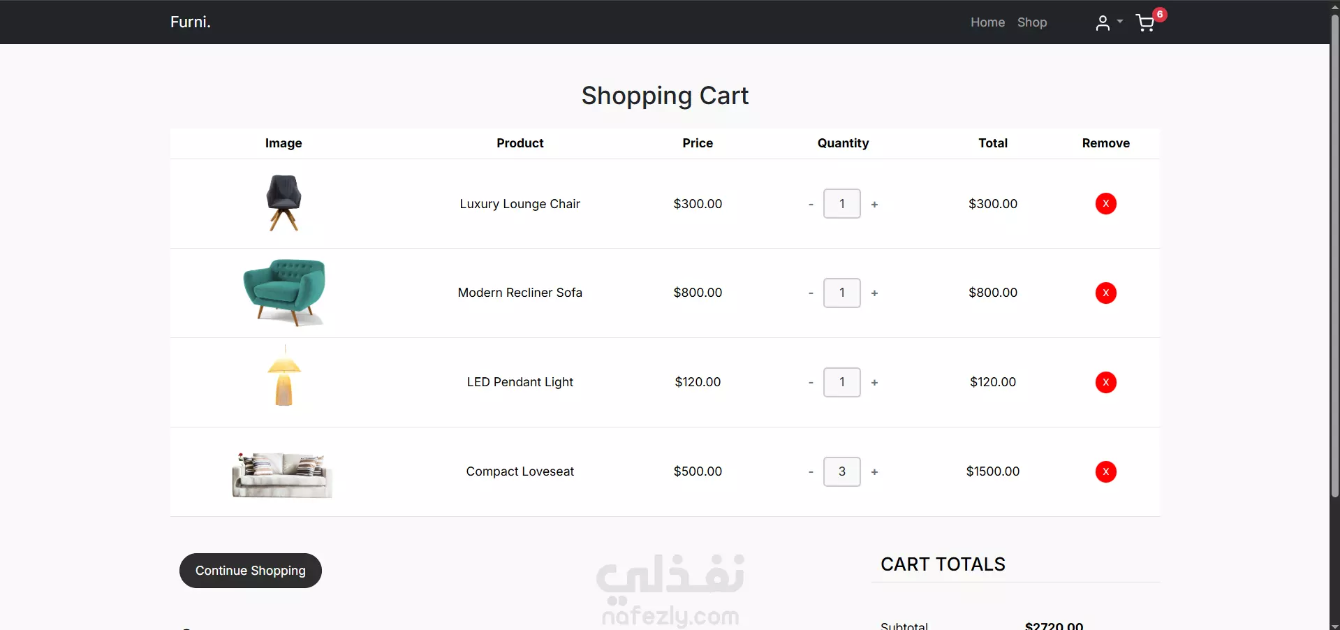Click the Compact Loveseat quantity field
The width and height of the screenshot is (1340, 630).
point(841,471)
